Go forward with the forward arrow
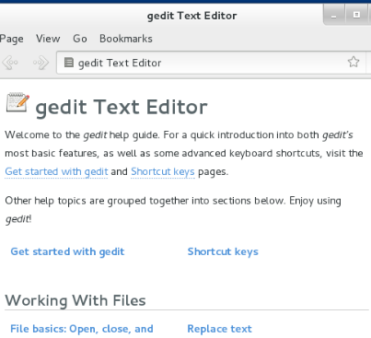371x338 pixels. [41, 63]
